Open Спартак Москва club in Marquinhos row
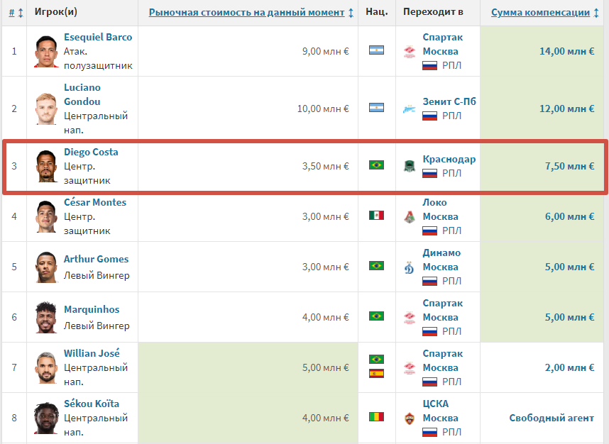 (x=442, y=310)
